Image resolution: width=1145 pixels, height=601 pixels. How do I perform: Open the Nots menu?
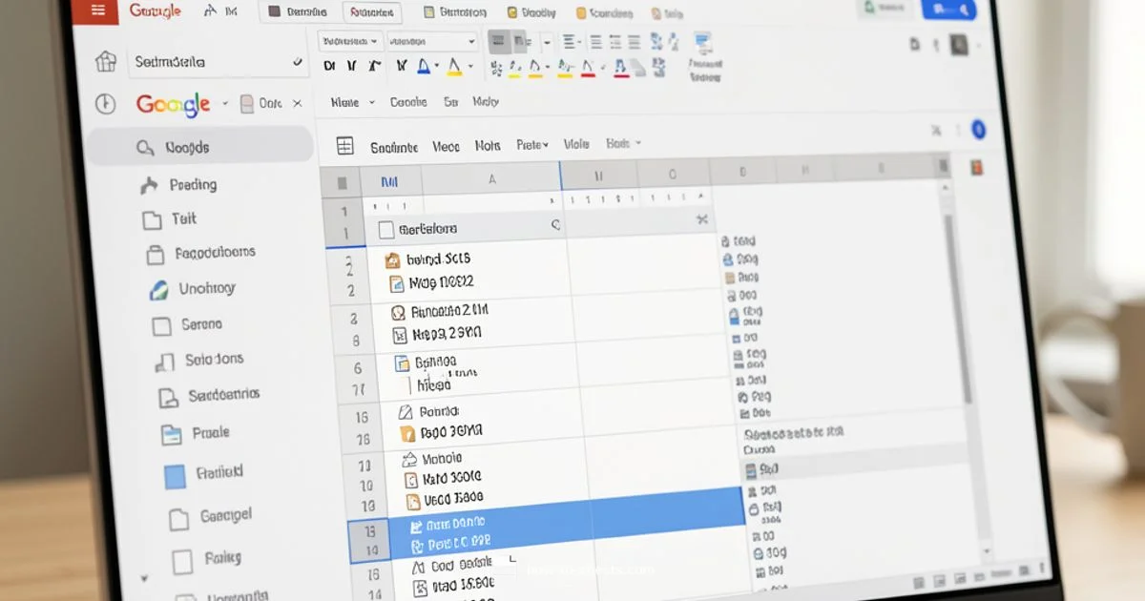(488, 144)
